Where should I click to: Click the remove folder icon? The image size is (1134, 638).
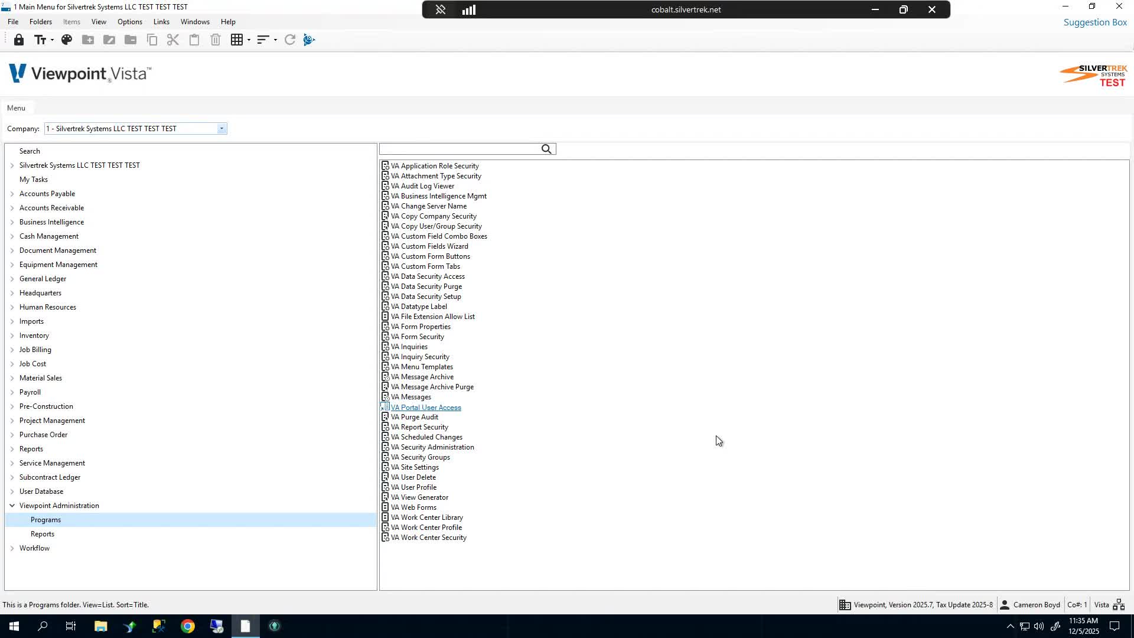(131, 40)
